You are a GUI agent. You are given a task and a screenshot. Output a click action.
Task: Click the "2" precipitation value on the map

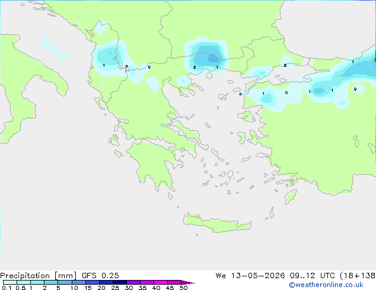(195, 67)
